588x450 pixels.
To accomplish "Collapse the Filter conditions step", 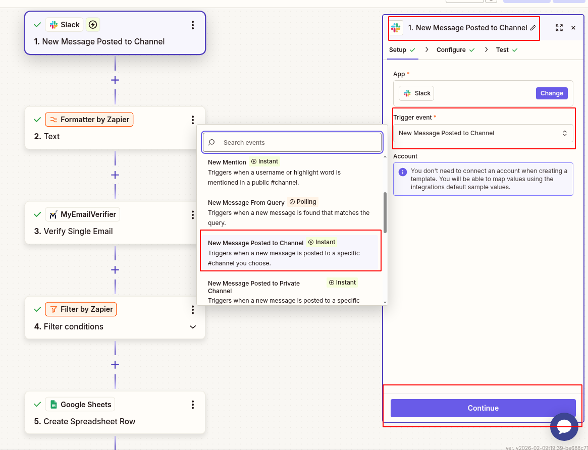I will pyautogui.click(x=192, y=326).
